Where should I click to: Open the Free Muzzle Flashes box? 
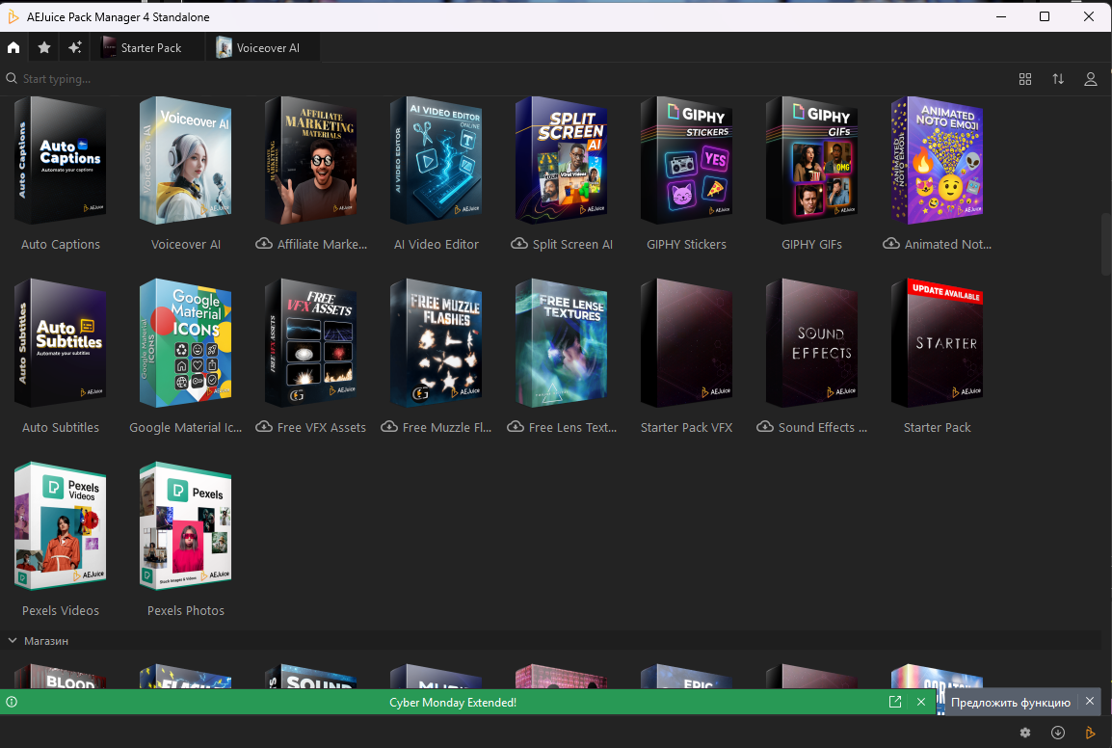pyautogui.click(x=437, y=343)
